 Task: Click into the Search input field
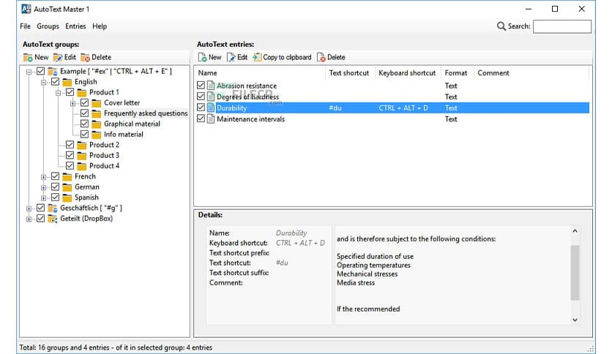(562, 26)
